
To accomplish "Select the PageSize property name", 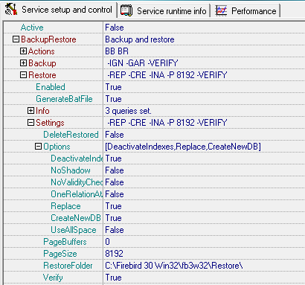I will 60,254.
